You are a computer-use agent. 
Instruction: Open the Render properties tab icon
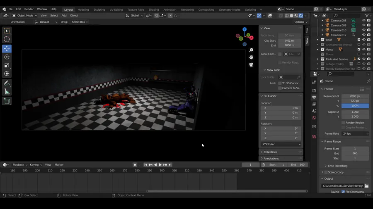click(x=314, y=90)
